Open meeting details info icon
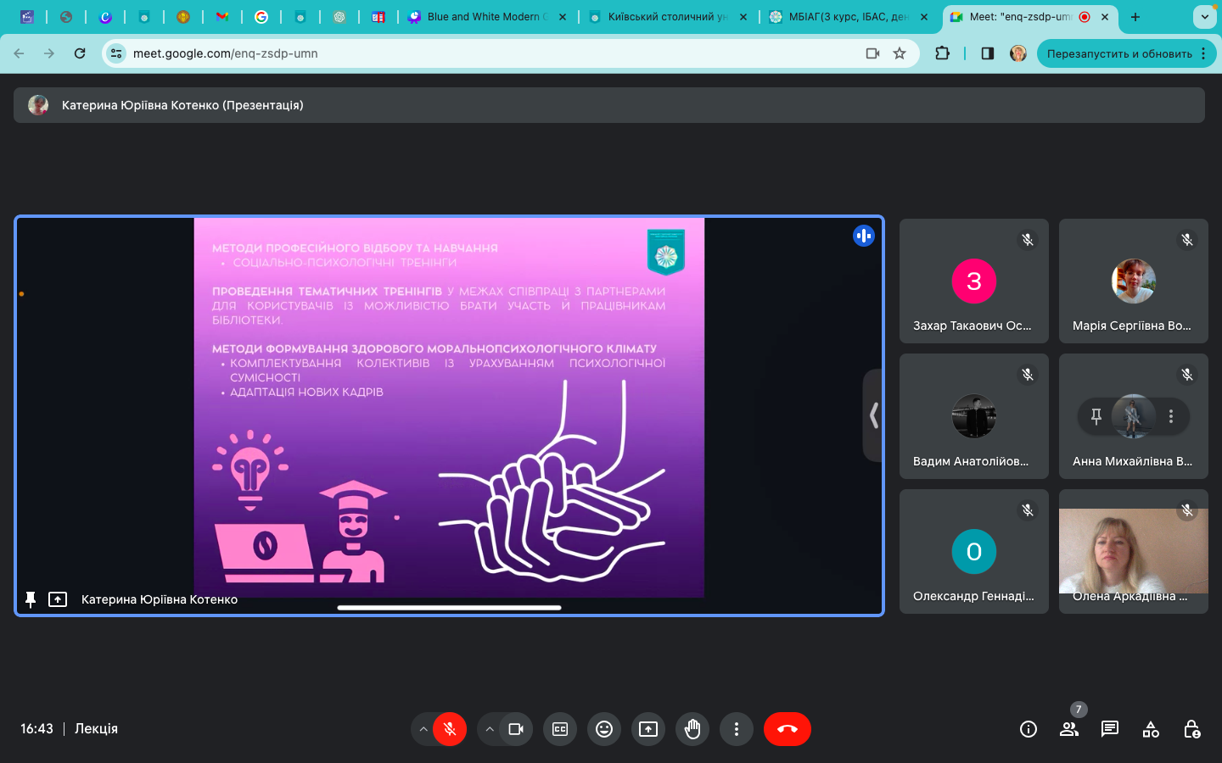The image size is (1222, 763). (1029, 729)
